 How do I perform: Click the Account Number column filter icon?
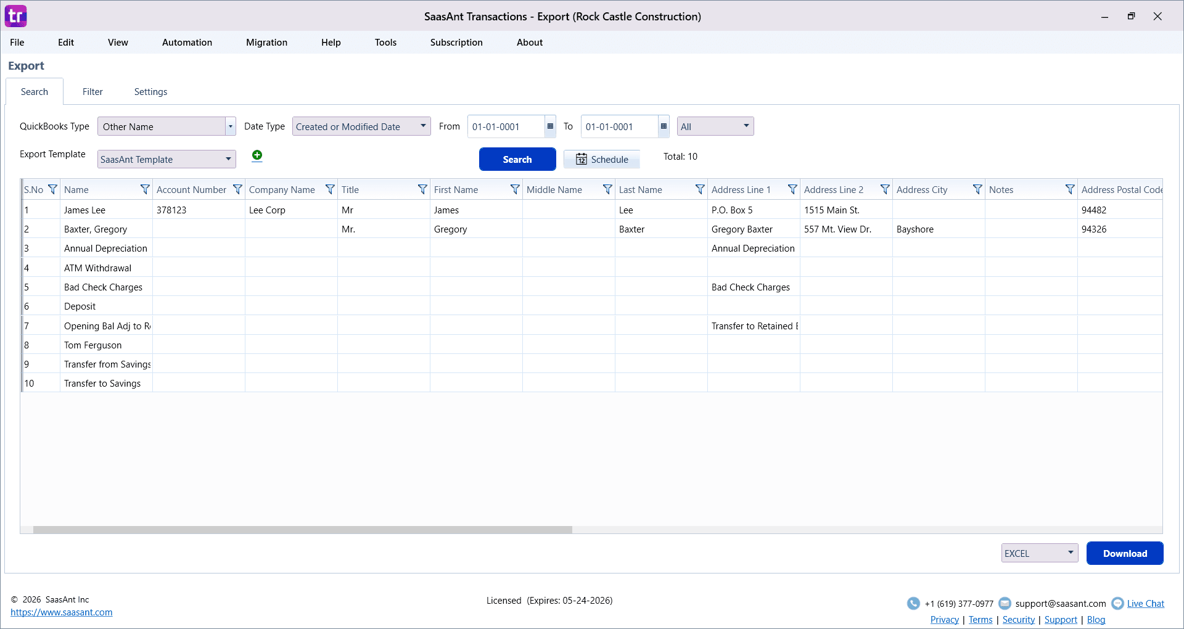[x=237, y=189]
